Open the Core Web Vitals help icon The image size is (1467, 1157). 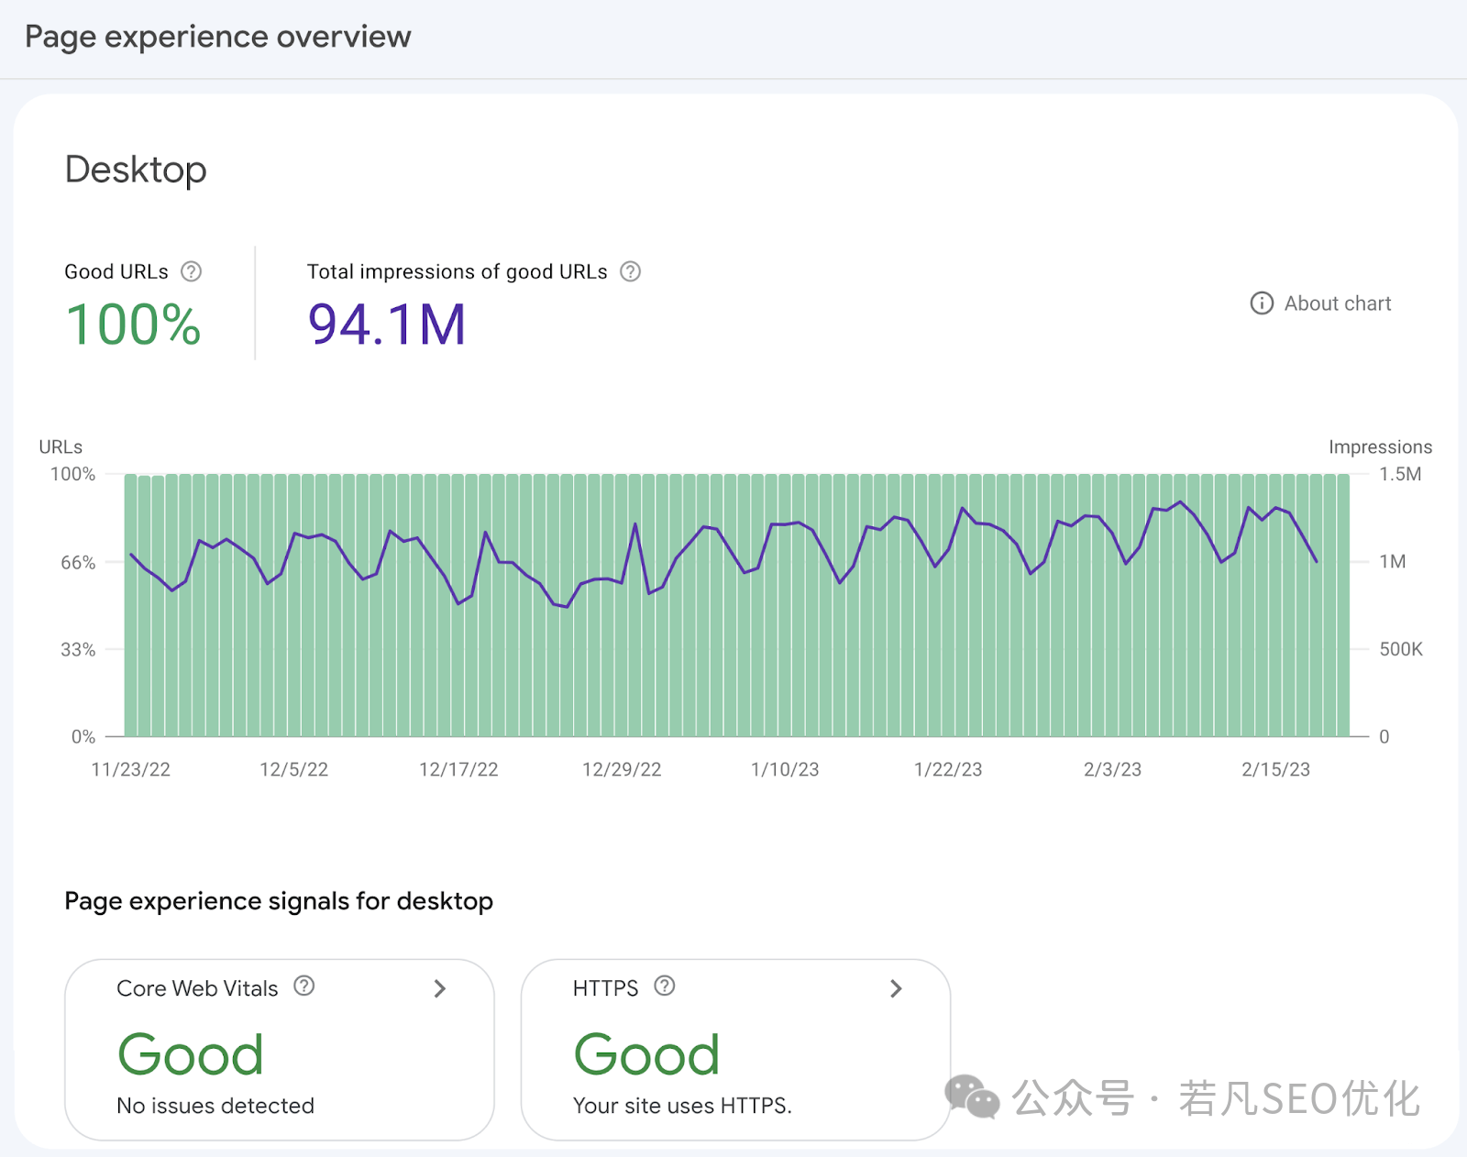304,986
